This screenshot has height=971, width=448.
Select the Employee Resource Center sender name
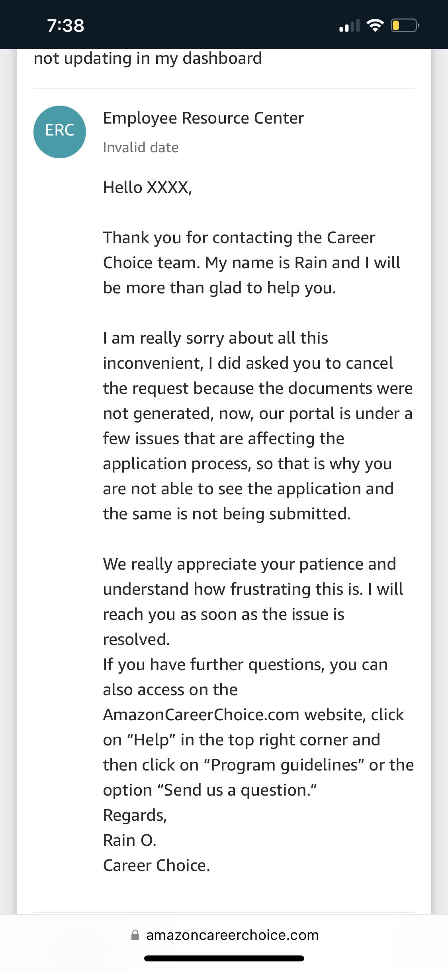[x=203, y=118]
